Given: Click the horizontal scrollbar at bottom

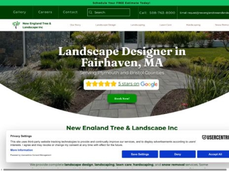Looking at the screenshot, I should pyautogui.click(x=114, y=169).
